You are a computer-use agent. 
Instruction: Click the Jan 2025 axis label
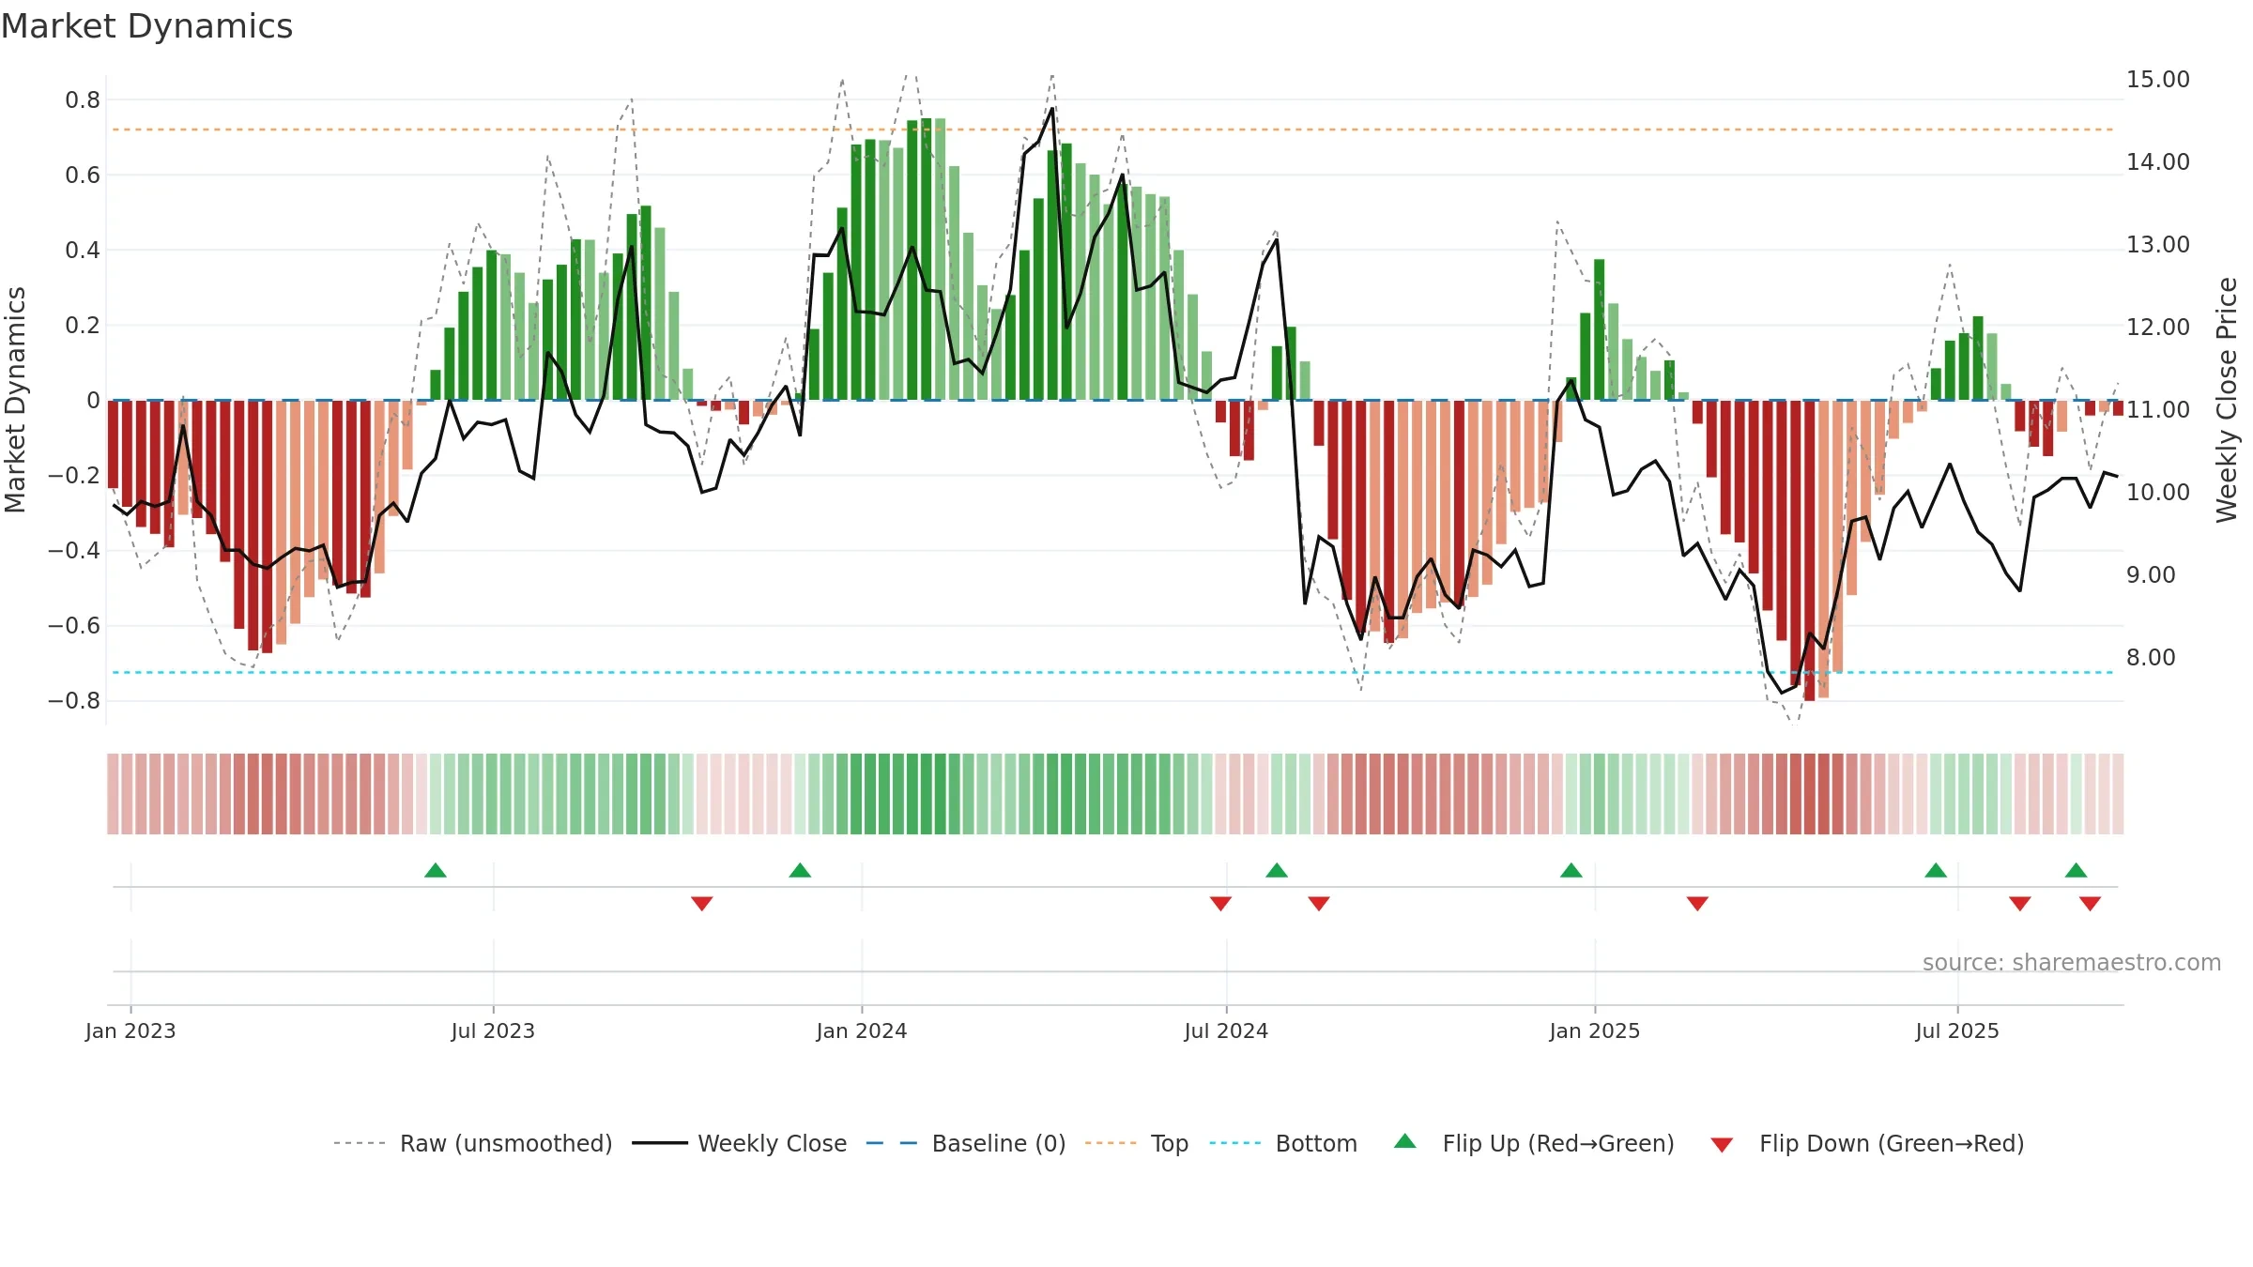pyautogui.click(x=1595, y=1030)
